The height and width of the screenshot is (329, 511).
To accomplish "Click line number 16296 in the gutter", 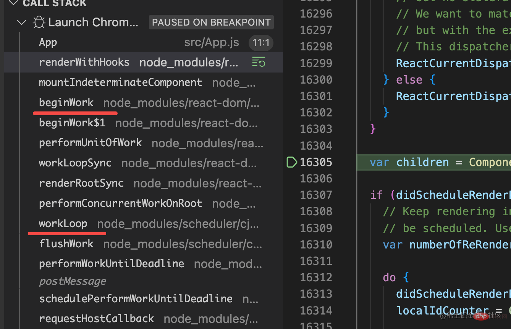I will [316, 14].
